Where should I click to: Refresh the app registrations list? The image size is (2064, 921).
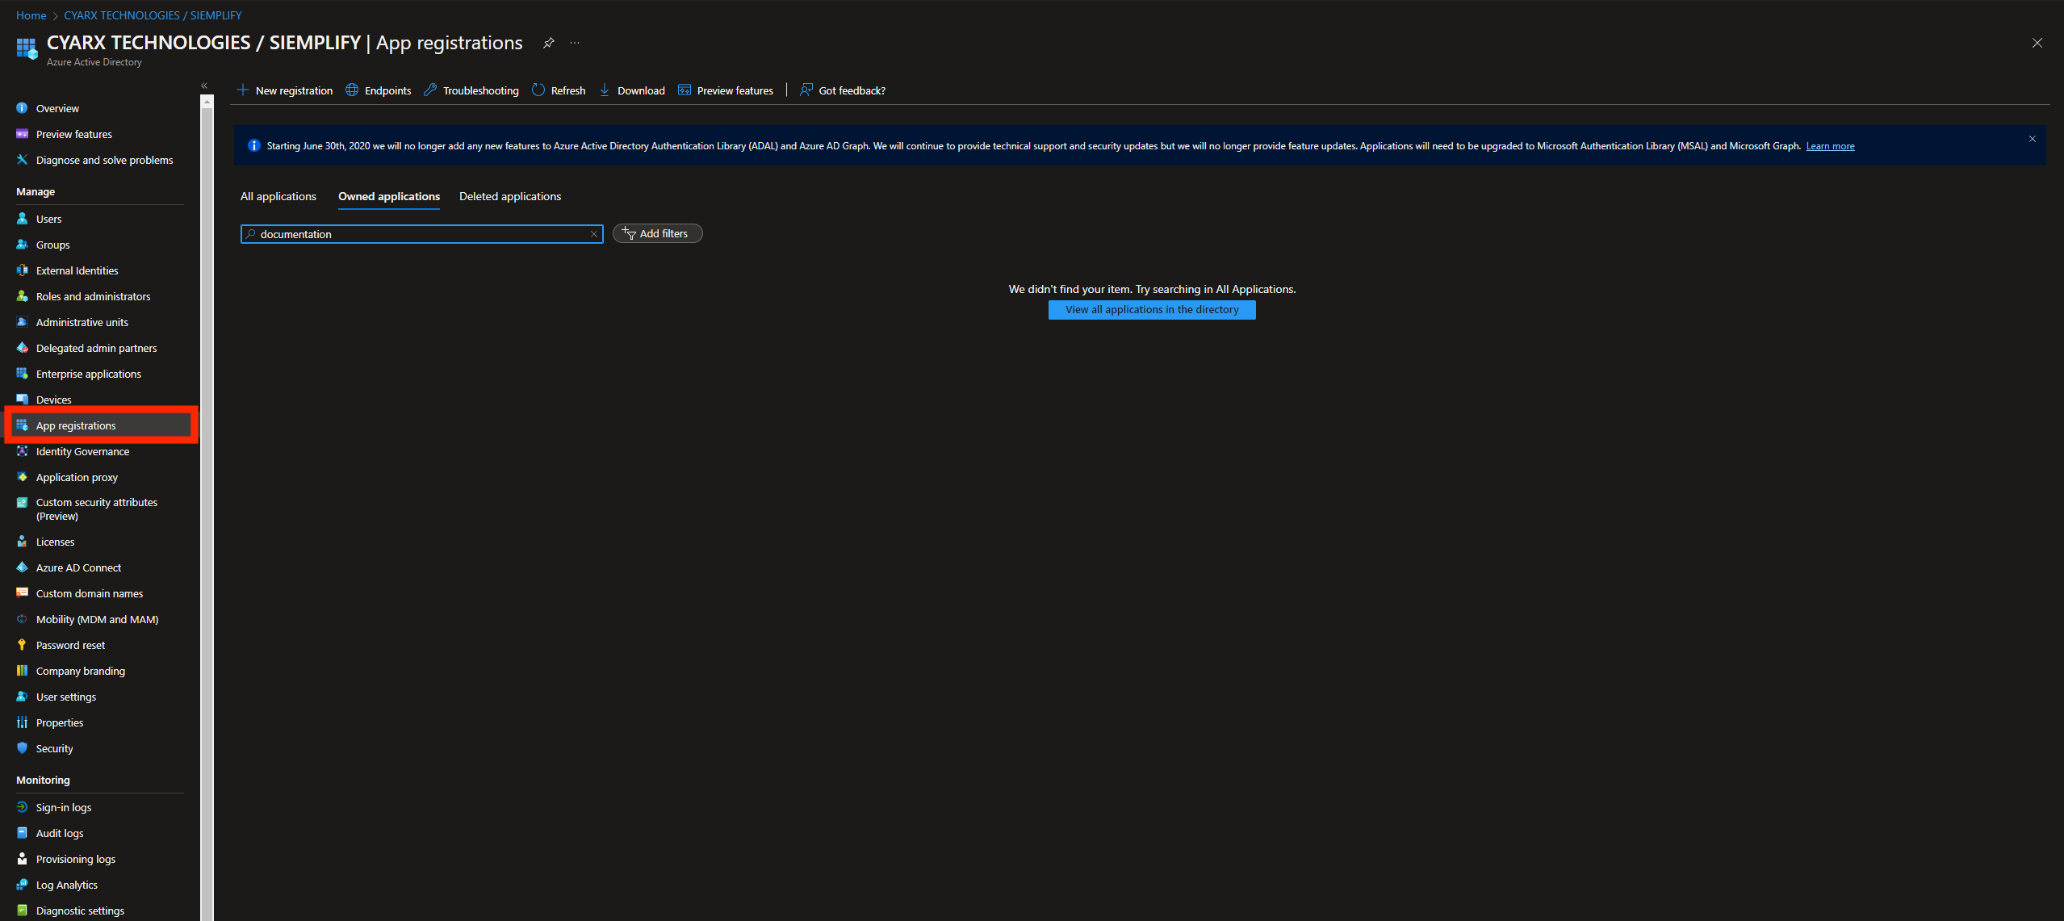pyautogui.click(x=558, y=90)
